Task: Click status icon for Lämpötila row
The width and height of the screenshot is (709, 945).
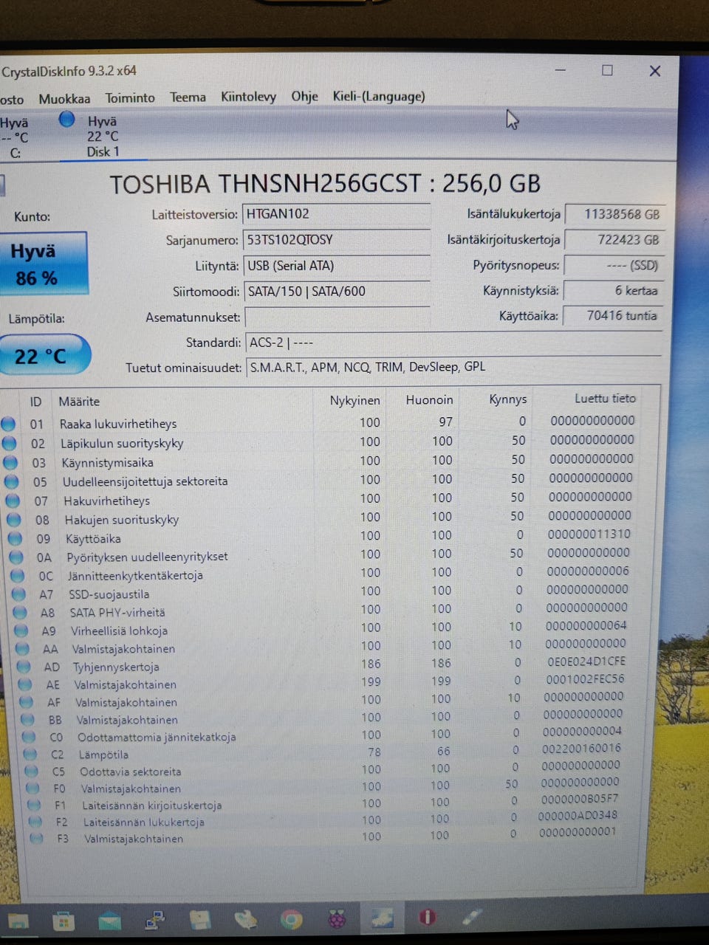Action: (30, 754)
